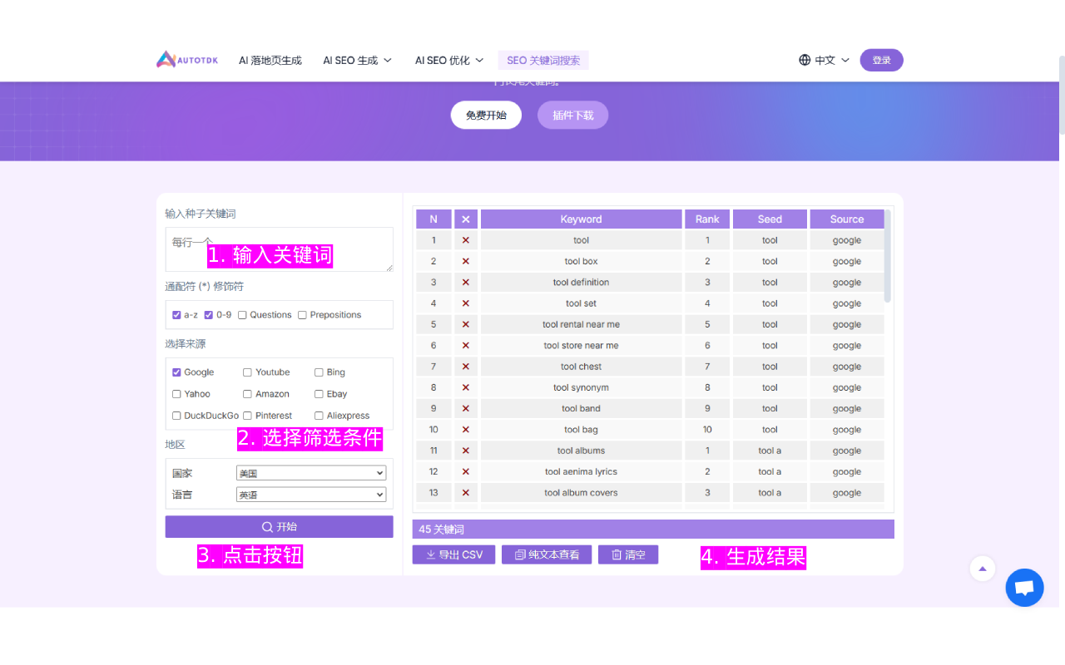Viewport: 1065px width, 665px height.
Task: Click the chat support bubble icon
Action: tap(1024, 588)
